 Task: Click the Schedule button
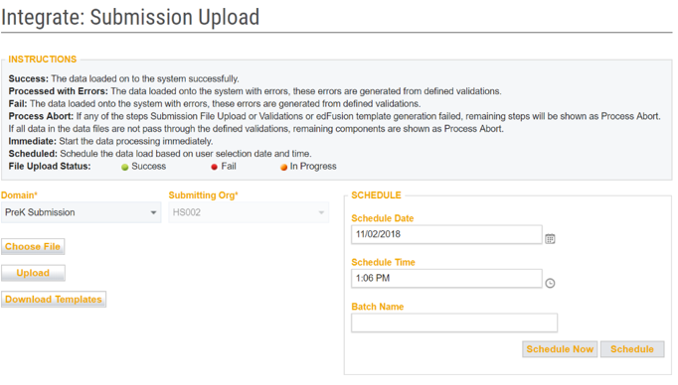[632, 349]
